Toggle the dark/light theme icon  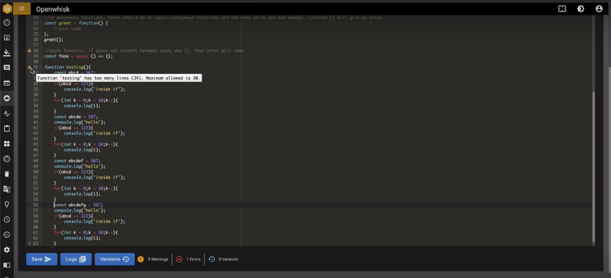click(x=580, y=9)
